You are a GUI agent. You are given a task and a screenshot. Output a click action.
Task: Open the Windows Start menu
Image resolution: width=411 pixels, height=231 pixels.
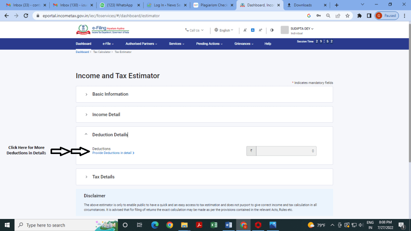(7, 225)
